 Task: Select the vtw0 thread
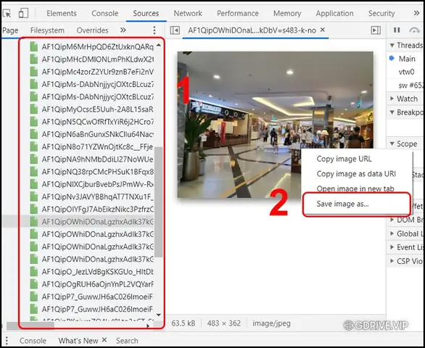[x=406, y=72]
